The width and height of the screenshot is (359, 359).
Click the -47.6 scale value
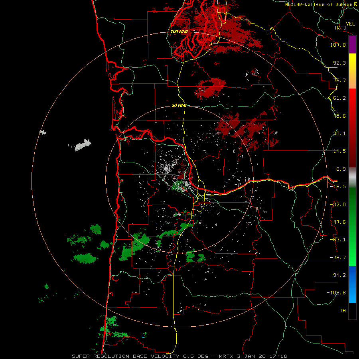(338, 222)
